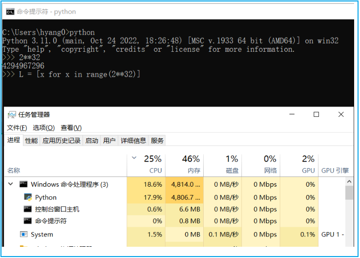Viewport: 360px width, 258px height.
Task: Maximize the Task Manager window
Action: [x=317, y=114]
